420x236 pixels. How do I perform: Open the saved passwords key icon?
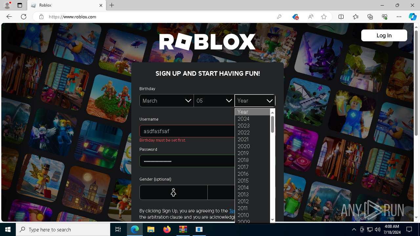(279, 17)
